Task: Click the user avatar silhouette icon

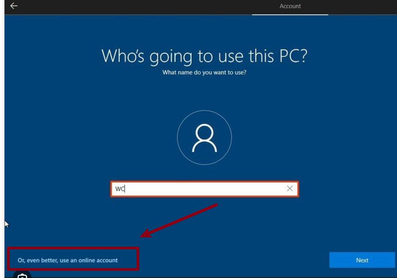Action: coord(204,138)
